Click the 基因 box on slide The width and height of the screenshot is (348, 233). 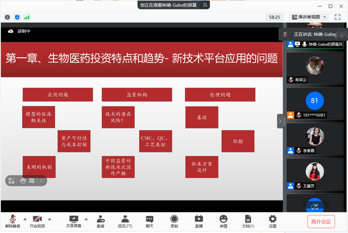(x=202, y=117)
